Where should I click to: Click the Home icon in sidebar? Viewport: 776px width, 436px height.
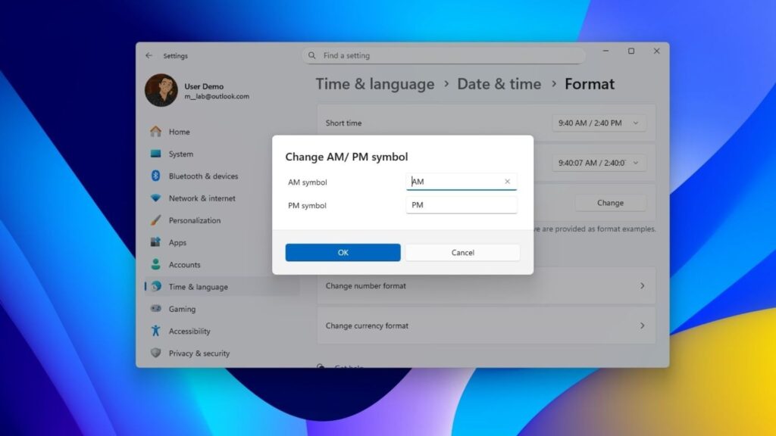[x=156, y=132]
